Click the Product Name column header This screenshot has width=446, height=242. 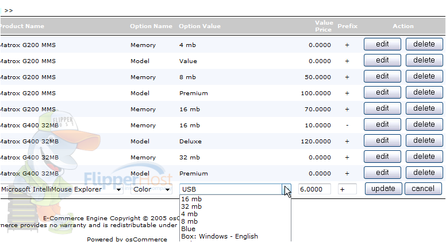(x=22, y=26)
